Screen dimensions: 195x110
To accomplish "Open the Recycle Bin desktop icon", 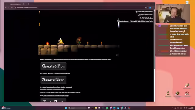I will pos(187,2).
